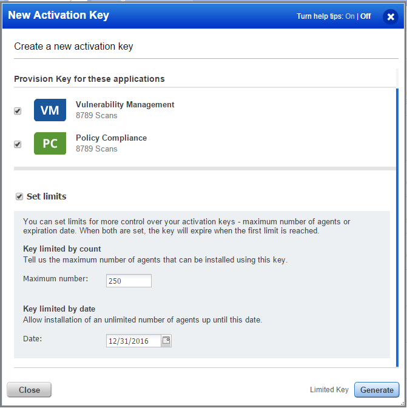The width and height of the screenshot is (407, 408).
Task: Click the Set limits label text
Action: click(46, 196)
